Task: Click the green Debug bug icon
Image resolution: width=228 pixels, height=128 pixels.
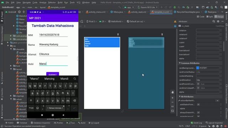Action: (175, 7)
